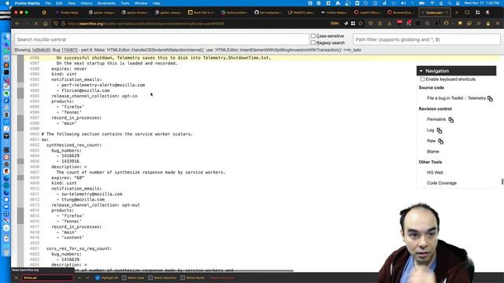The width and height of the screenshot is (504, 283).
Task: Close the find bar
Action: [16, 277]
